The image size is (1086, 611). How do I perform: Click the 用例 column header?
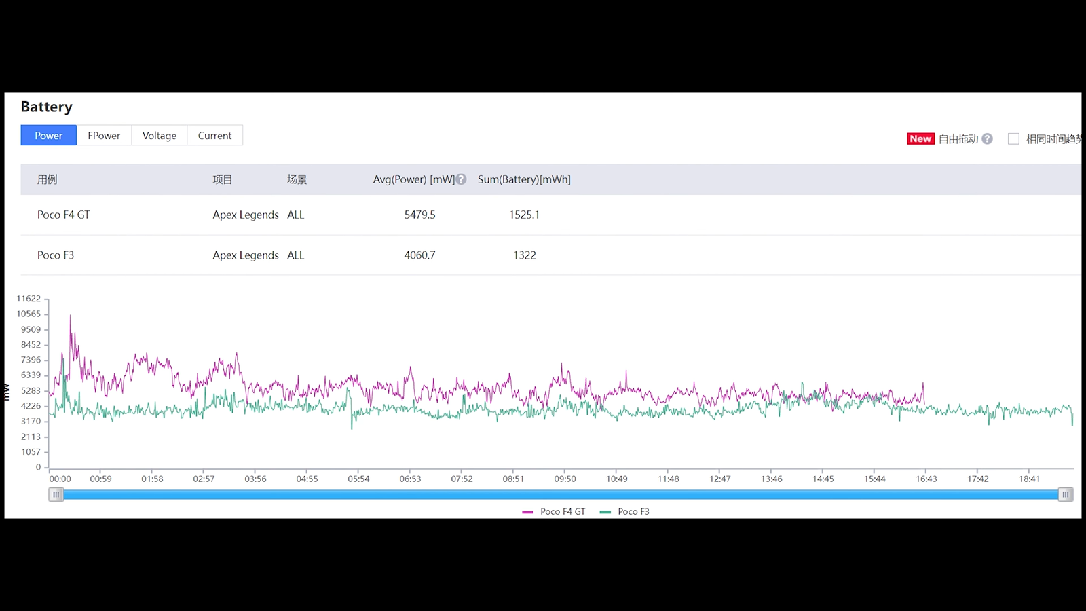pyautogui.click(x=48, y=180)
